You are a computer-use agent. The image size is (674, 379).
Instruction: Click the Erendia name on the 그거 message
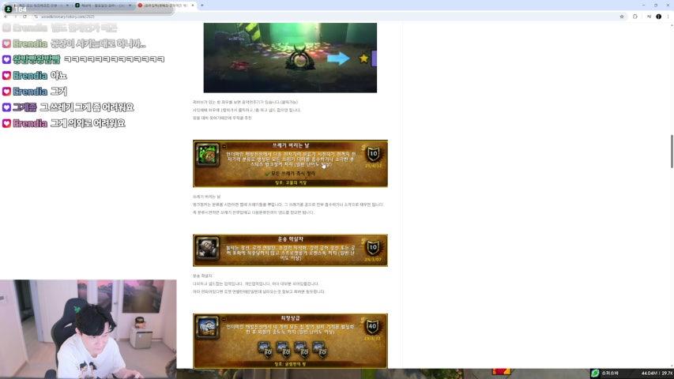coord(30,92)
